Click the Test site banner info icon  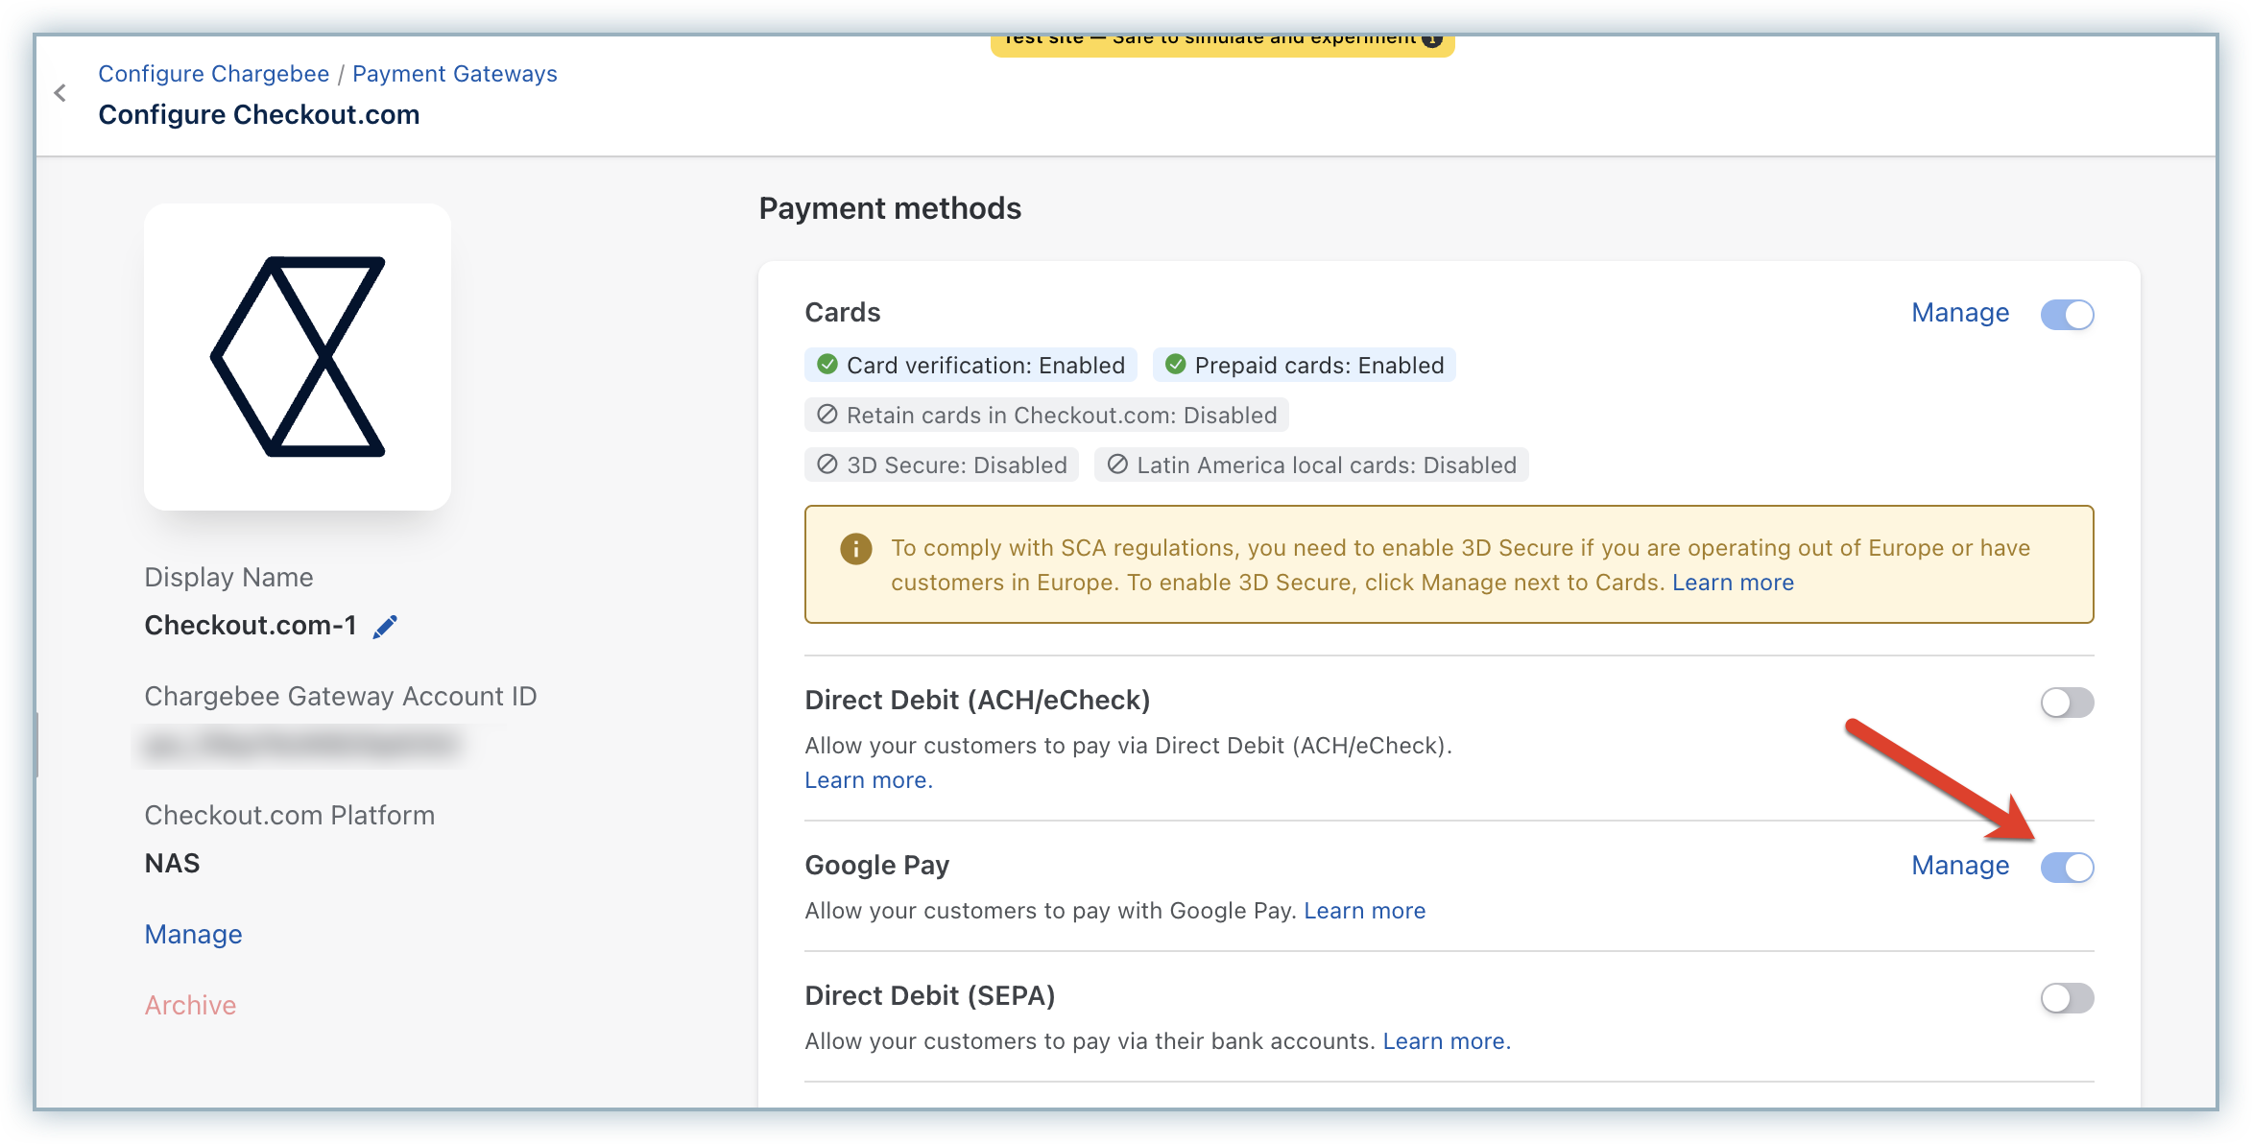pos(1432,38)
